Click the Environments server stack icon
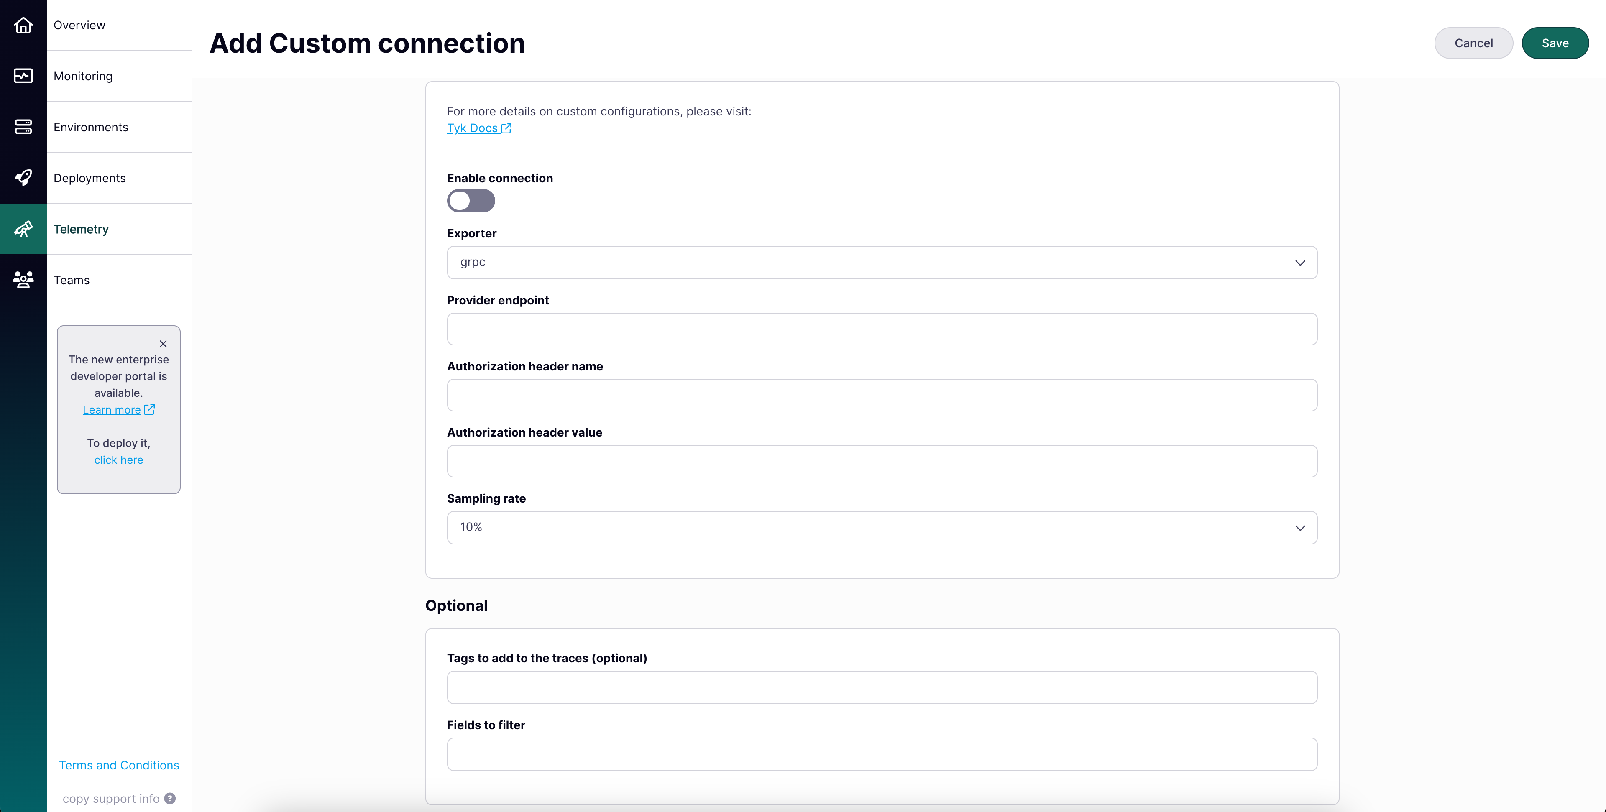This screenshot has width=1606, height=812. (x=23, y=127)
